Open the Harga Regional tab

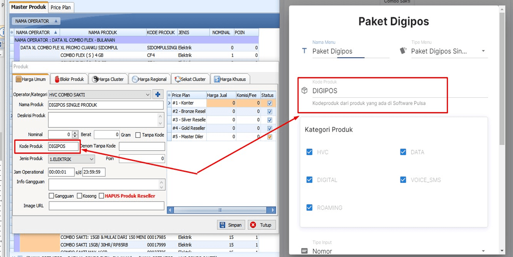149,79
